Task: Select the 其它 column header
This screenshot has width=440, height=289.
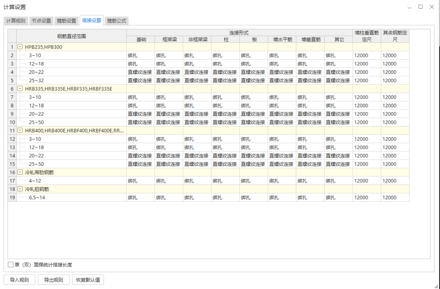Action: pyautogui.click(x=339, y=39)
